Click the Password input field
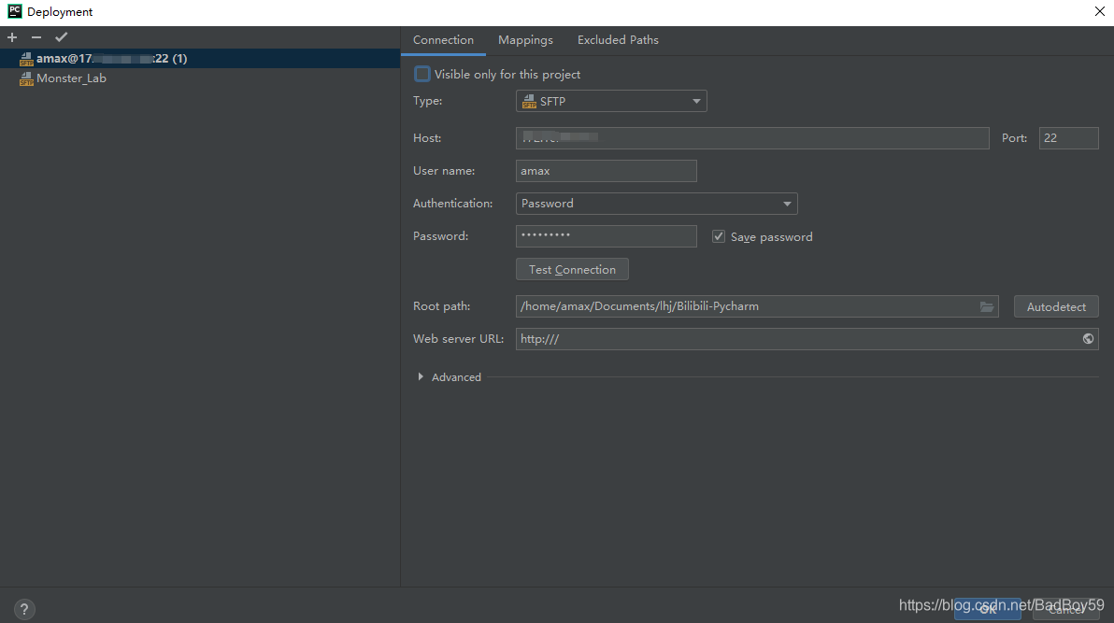1114x623 pixels. (x=606, y=236)
